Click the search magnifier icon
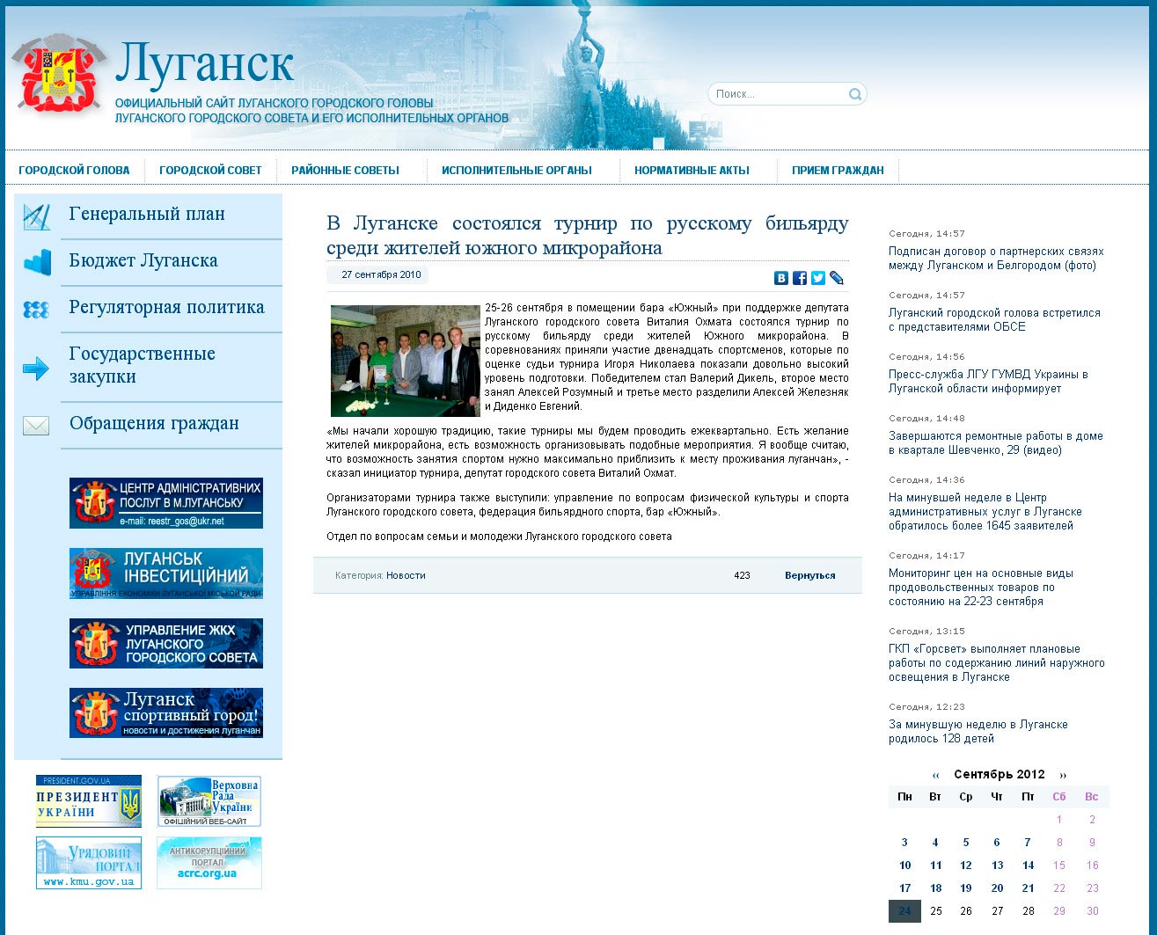1157x935 pixels. [x=854, y=94]
